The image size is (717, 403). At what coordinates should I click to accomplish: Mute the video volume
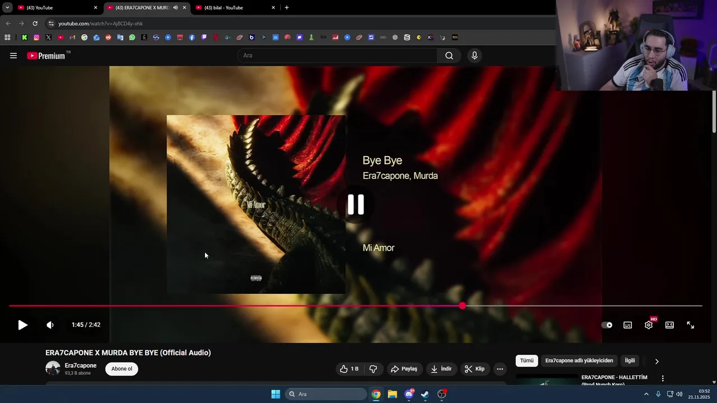pos(50,325)
